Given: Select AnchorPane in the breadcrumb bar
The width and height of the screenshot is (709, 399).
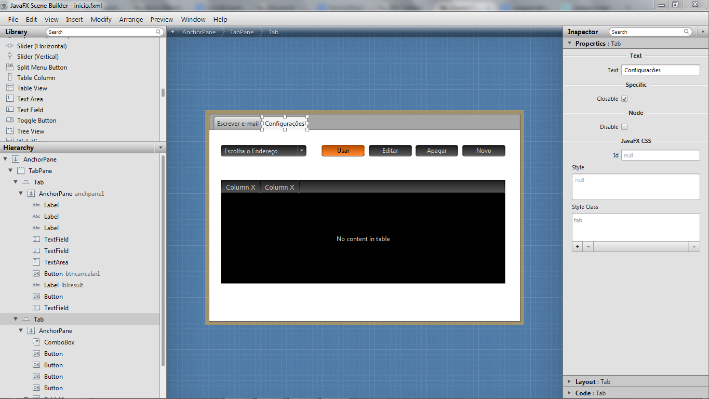Looking at the screenshot, I should click(199, 32).
